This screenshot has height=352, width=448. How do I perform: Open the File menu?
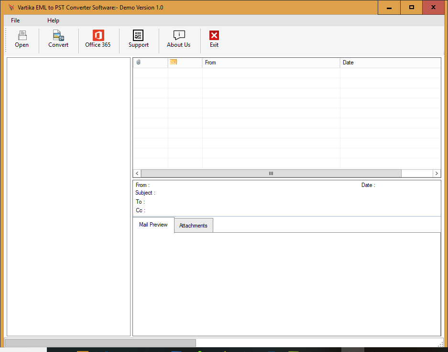pos(15,21)
